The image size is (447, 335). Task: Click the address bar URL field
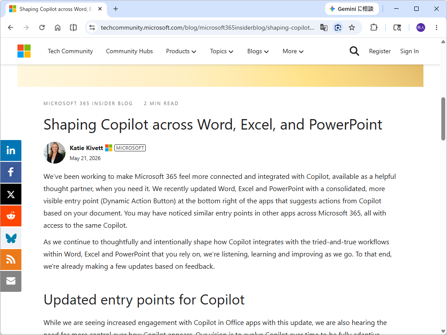pyautogui.click(x=207, y=27)
